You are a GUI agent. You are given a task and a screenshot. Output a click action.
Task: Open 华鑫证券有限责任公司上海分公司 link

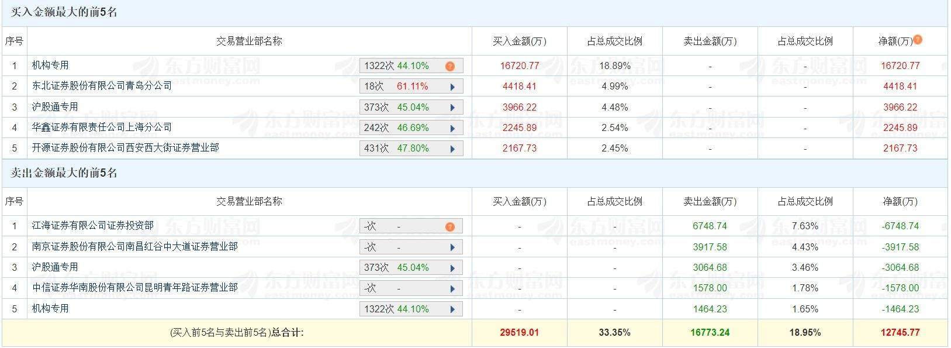point(102,128)
